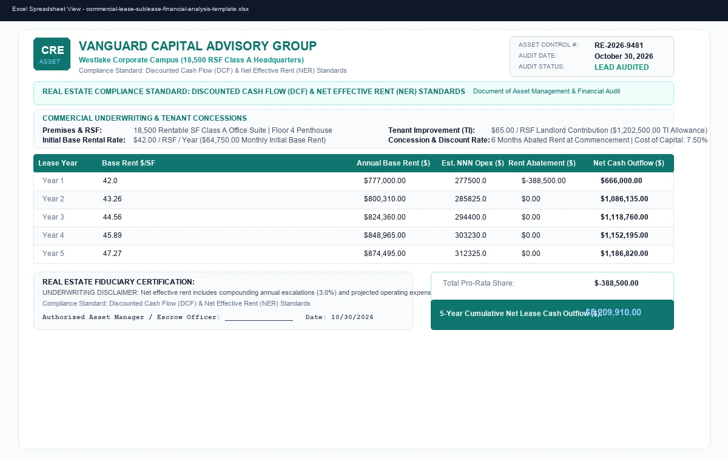
Task: Select Year 1 base rent cell 42.0
Action: coord(110,181)
